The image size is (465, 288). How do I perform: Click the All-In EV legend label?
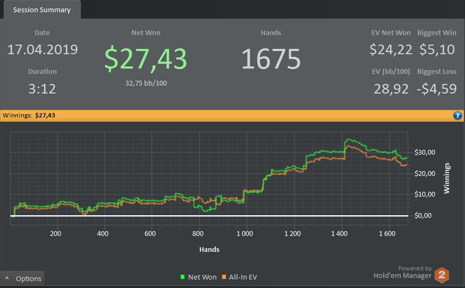pyautogui.click(x=243, y=277)
